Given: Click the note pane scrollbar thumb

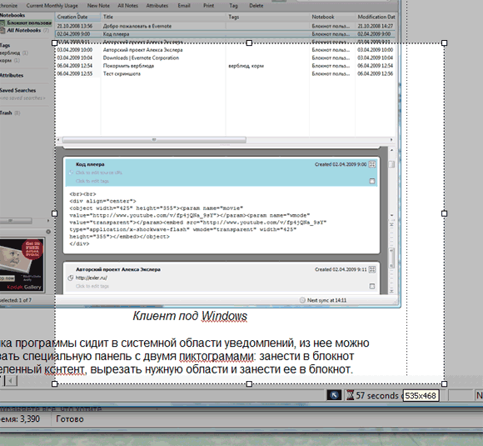Looking at the screenshot, I should (392, 164).
